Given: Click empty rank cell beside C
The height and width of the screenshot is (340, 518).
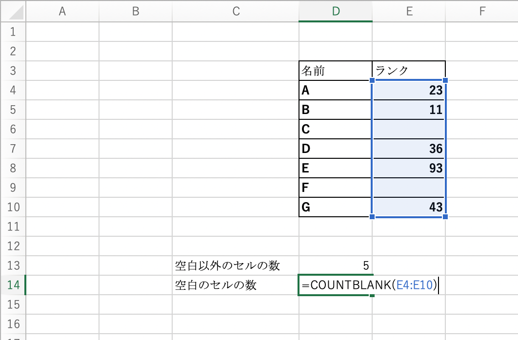Looking at the screenshot, I should pos(409,129).
